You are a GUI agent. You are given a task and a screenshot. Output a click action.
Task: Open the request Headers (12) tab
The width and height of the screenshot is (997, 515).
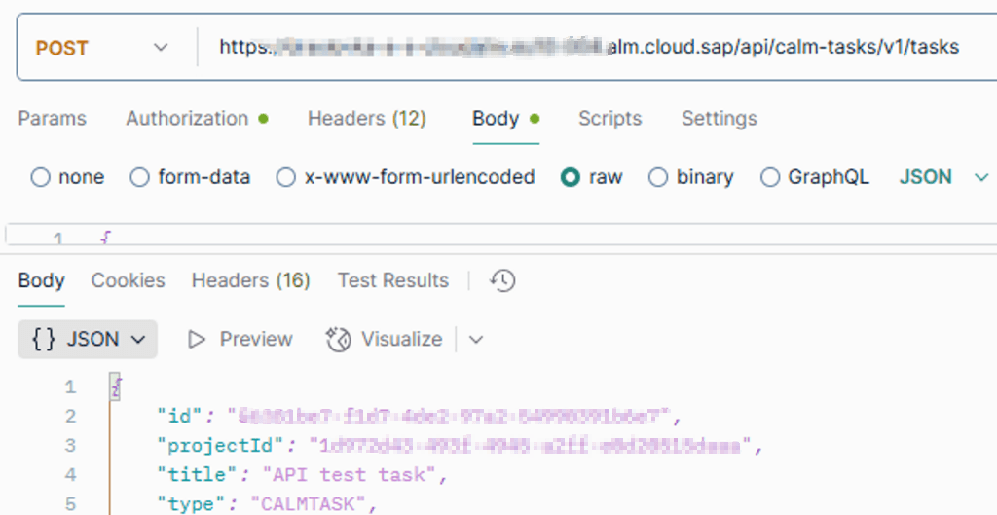pos(367,118)
